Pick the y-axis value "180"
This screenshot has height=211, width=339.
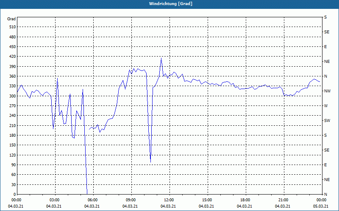pos(13,135)
